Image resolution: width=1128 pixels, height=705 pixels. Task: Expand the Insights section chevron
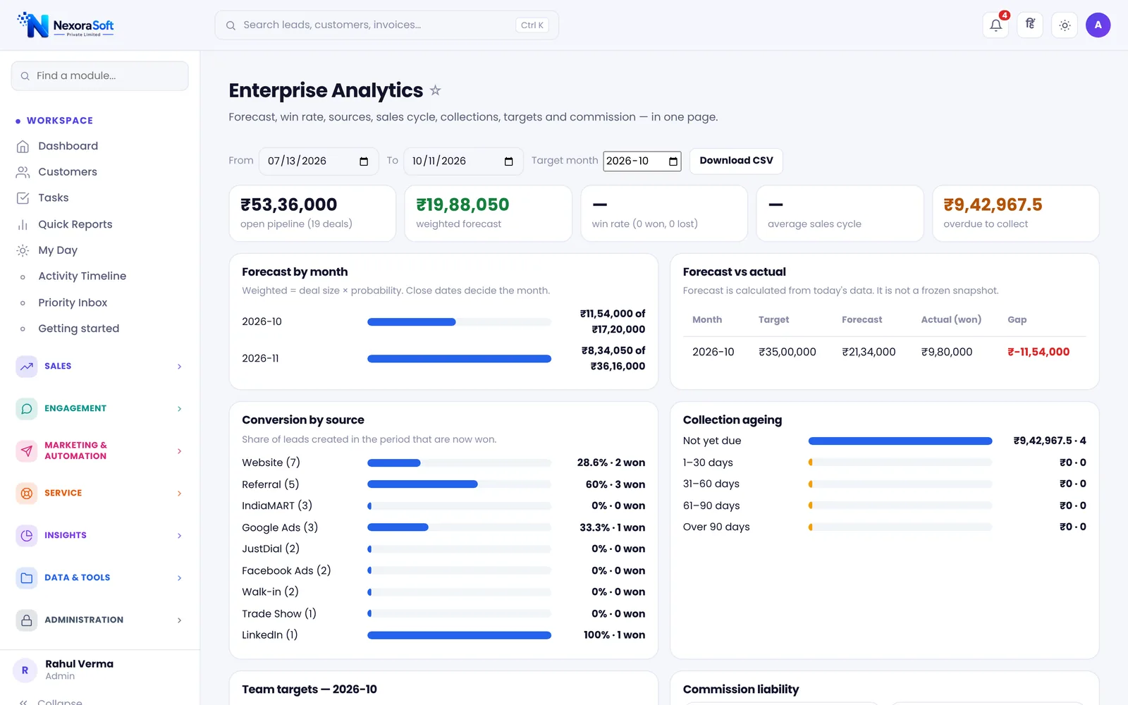click(180, 536)
